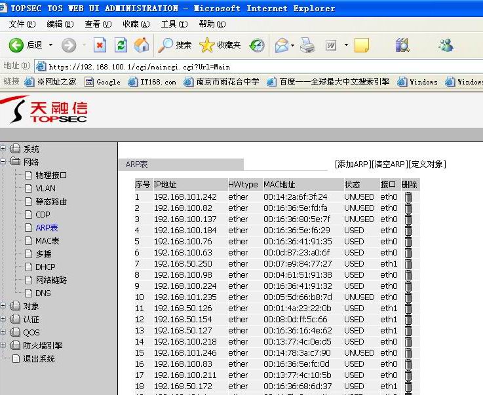Click the Refresh page icon
Screen dimensions: 483x395
121,45
